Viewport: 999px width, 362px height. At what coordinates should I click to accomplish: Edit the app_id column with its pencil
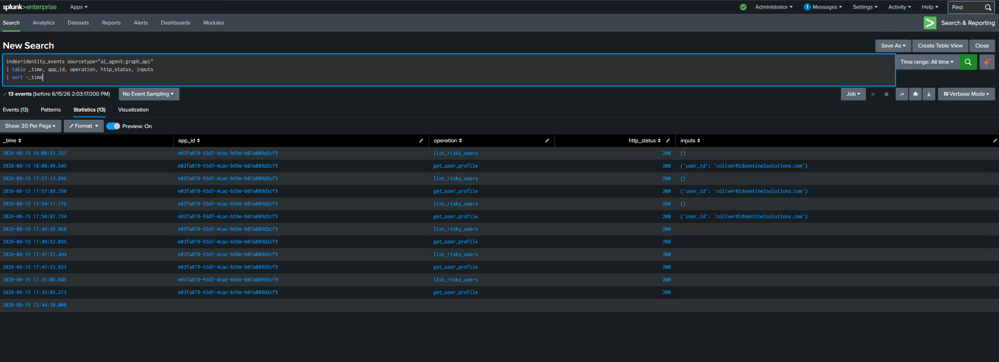coord(421,141)
